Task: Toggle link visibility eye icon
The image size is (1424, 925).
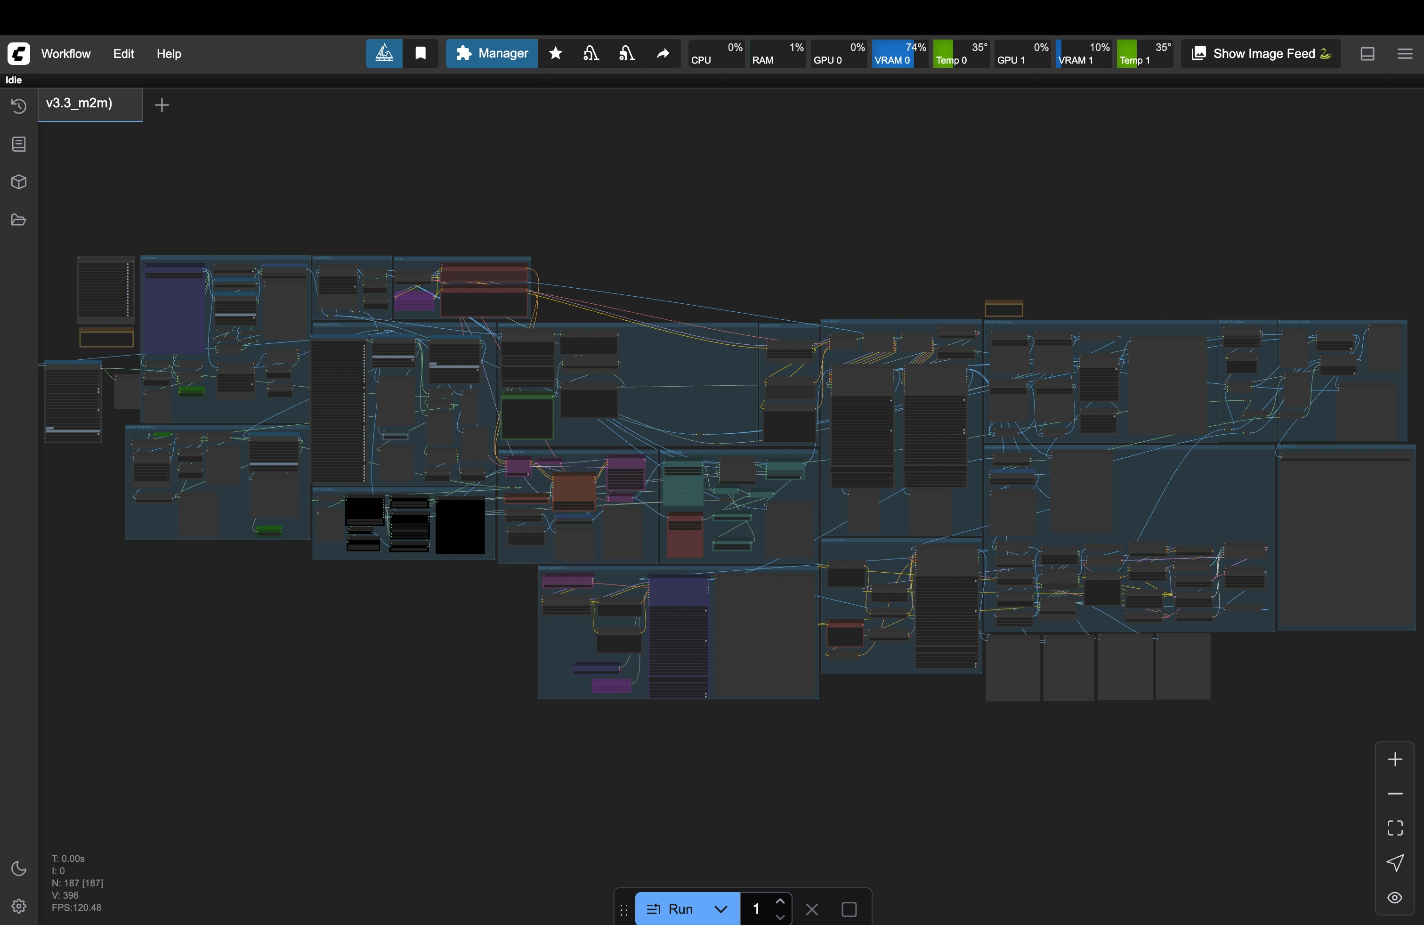Action: coord(1395,898)
